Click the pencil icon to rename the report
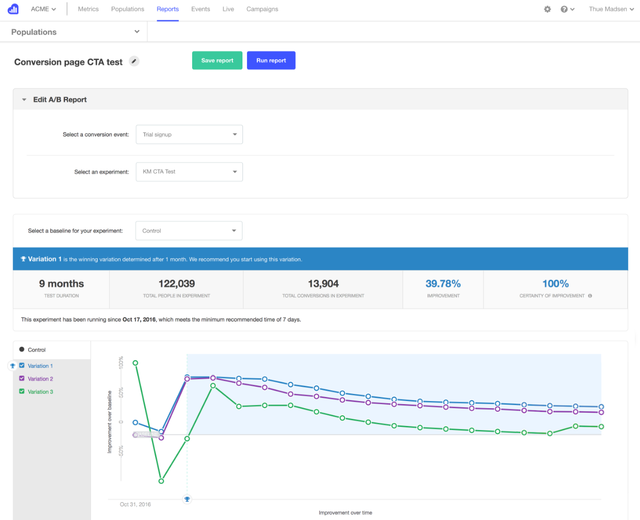 click(134, 60)
